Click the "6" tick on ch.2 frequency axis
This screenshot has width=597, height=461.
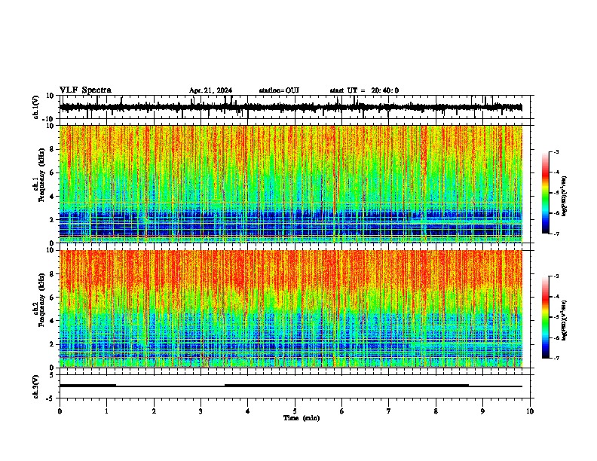click(53, 298)
